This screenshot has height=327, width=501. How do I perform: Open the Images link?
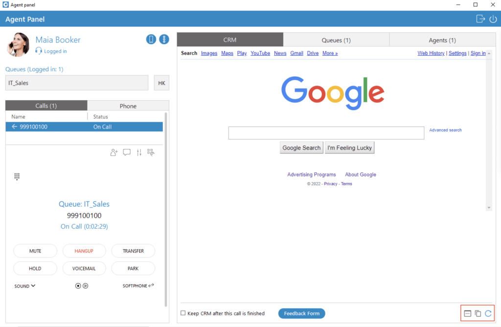point(209,53)
